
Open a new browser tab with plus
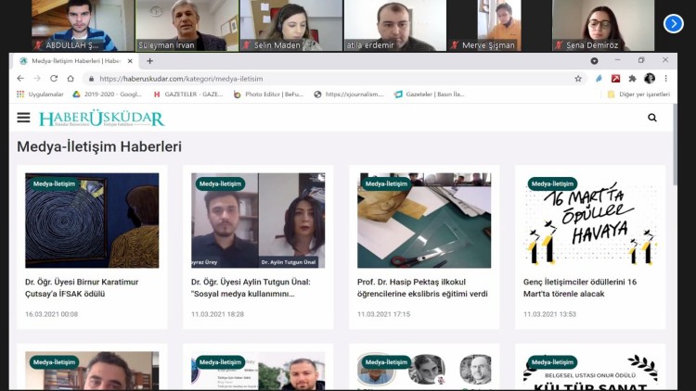(x=150, y=61)
